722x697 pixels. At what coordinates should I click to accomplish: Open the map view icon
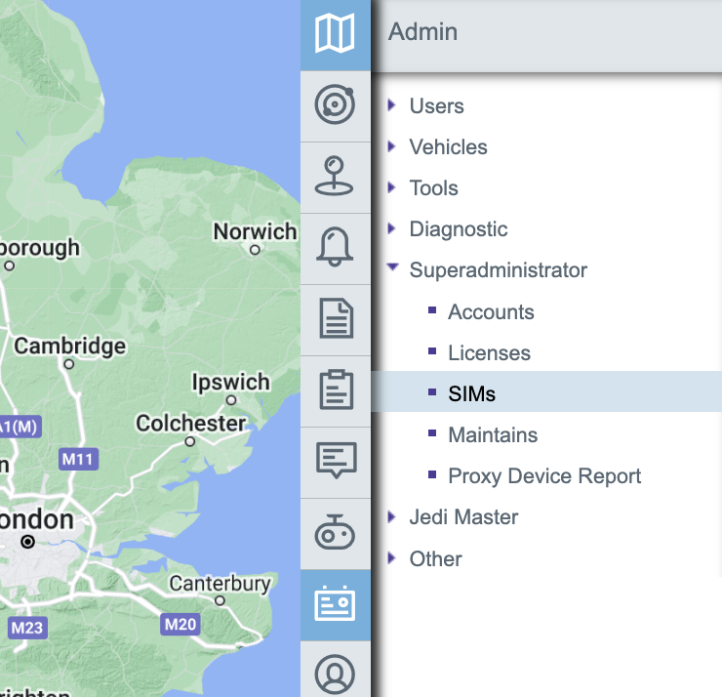click(x=335, y=35)
